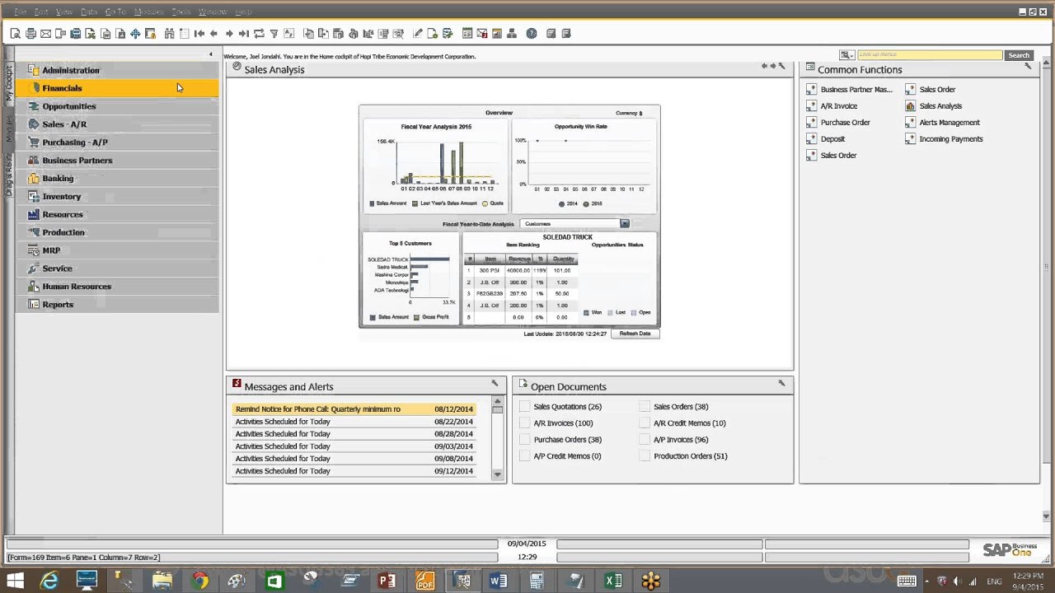Open the Modules menu

[148, 12]
